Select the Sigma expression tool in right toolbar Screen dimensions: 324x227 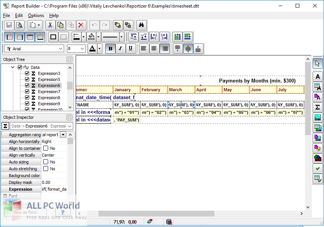pos(318,107)
